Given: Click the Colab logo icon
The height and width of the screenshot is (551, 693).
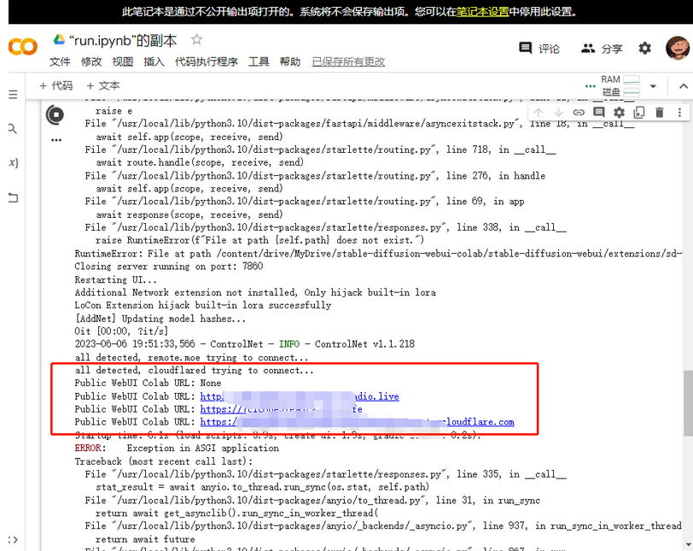Looking at the screenshot, I should tap(23, 46).
